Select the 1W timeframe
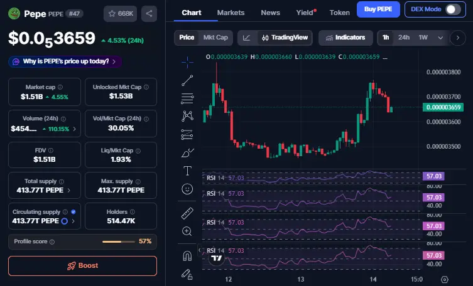The height and width of the screenshot is (286, 473). (423, 38)
